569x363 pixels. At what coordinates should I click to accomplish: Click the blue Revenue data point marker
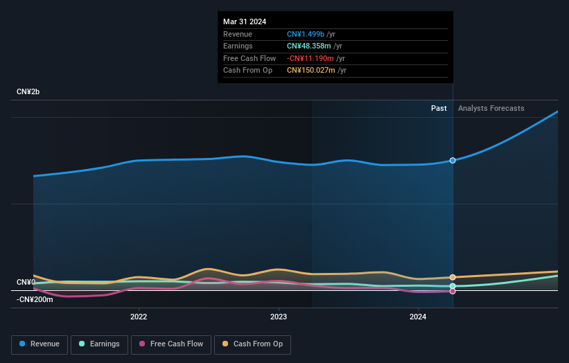(453, 160)
